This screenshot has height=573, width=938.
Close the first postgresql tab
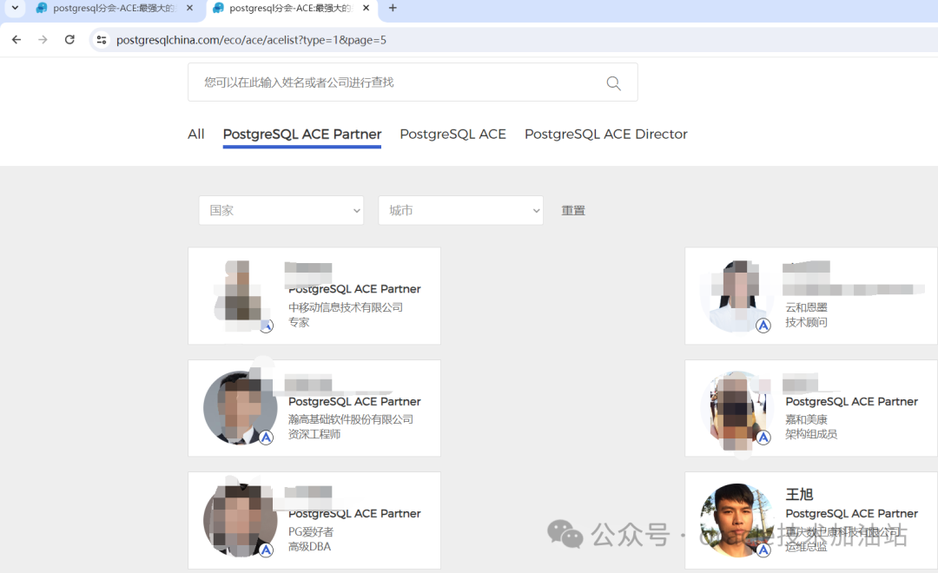point(189,8)
